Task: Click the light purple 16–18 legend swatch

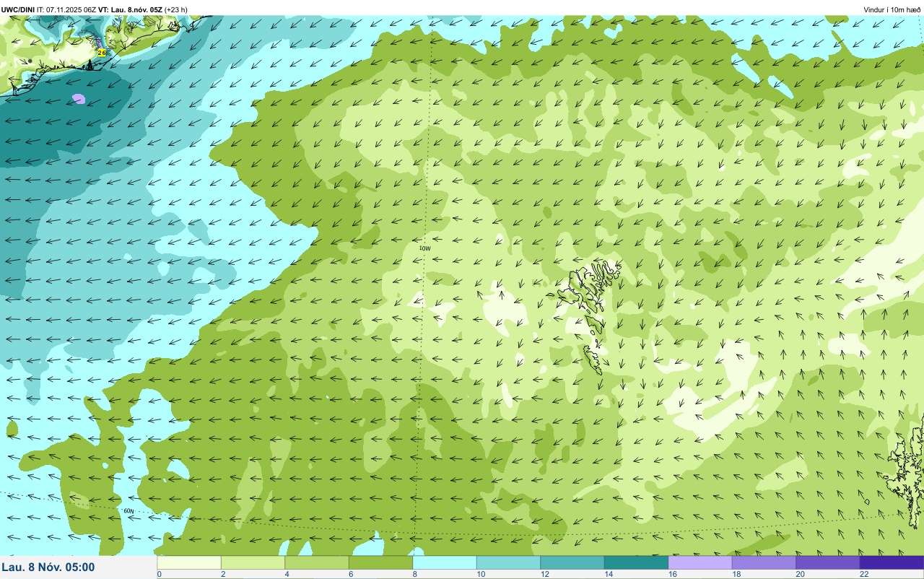Action: [x=700, y=562]
